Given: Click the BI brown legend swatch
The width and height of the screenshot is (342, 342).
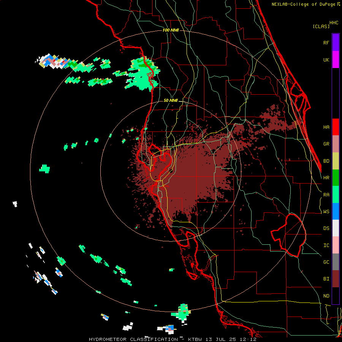Looking at the screenshot, I should click(x=336, y=279).
